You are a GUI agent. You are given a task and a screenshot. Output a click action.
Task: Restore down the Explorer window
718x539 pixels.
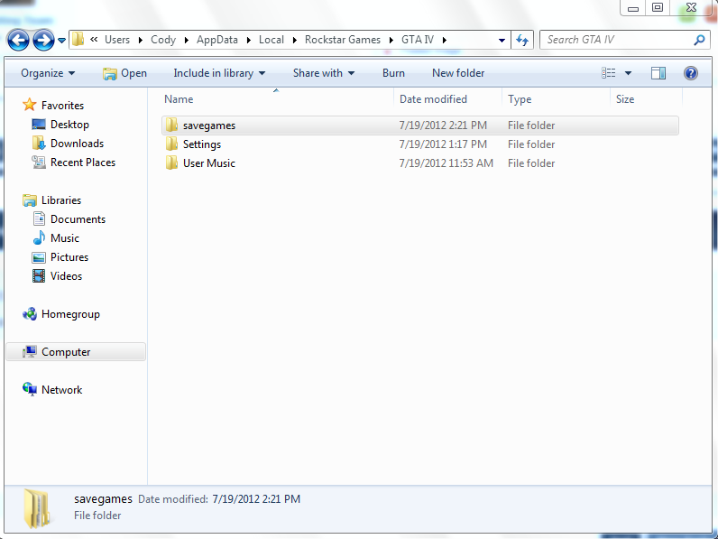(658, 8)
